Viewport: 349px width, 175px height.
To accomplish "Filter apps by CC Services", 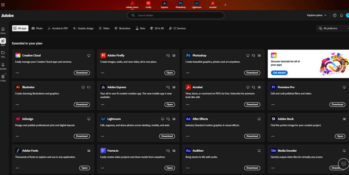I will (x=177, y=28).
